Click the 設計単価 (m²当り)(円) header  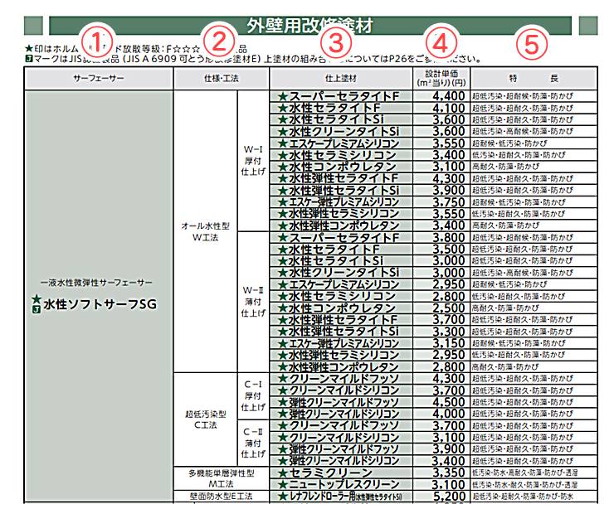point(441,78)
